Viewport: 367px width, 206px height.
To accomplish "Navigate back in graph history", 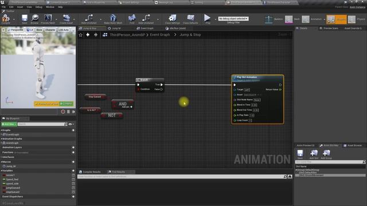I will (x=88, y=34).
